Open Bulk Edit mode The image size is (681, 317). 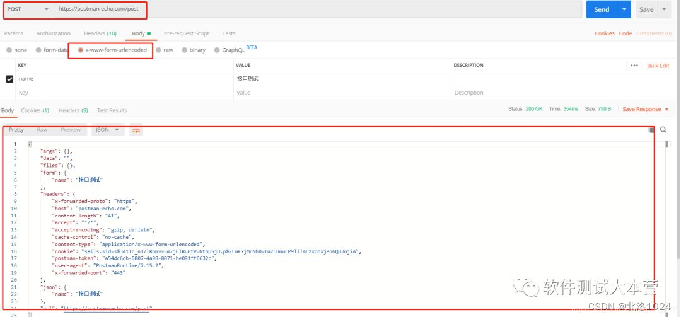click(658, 66)
